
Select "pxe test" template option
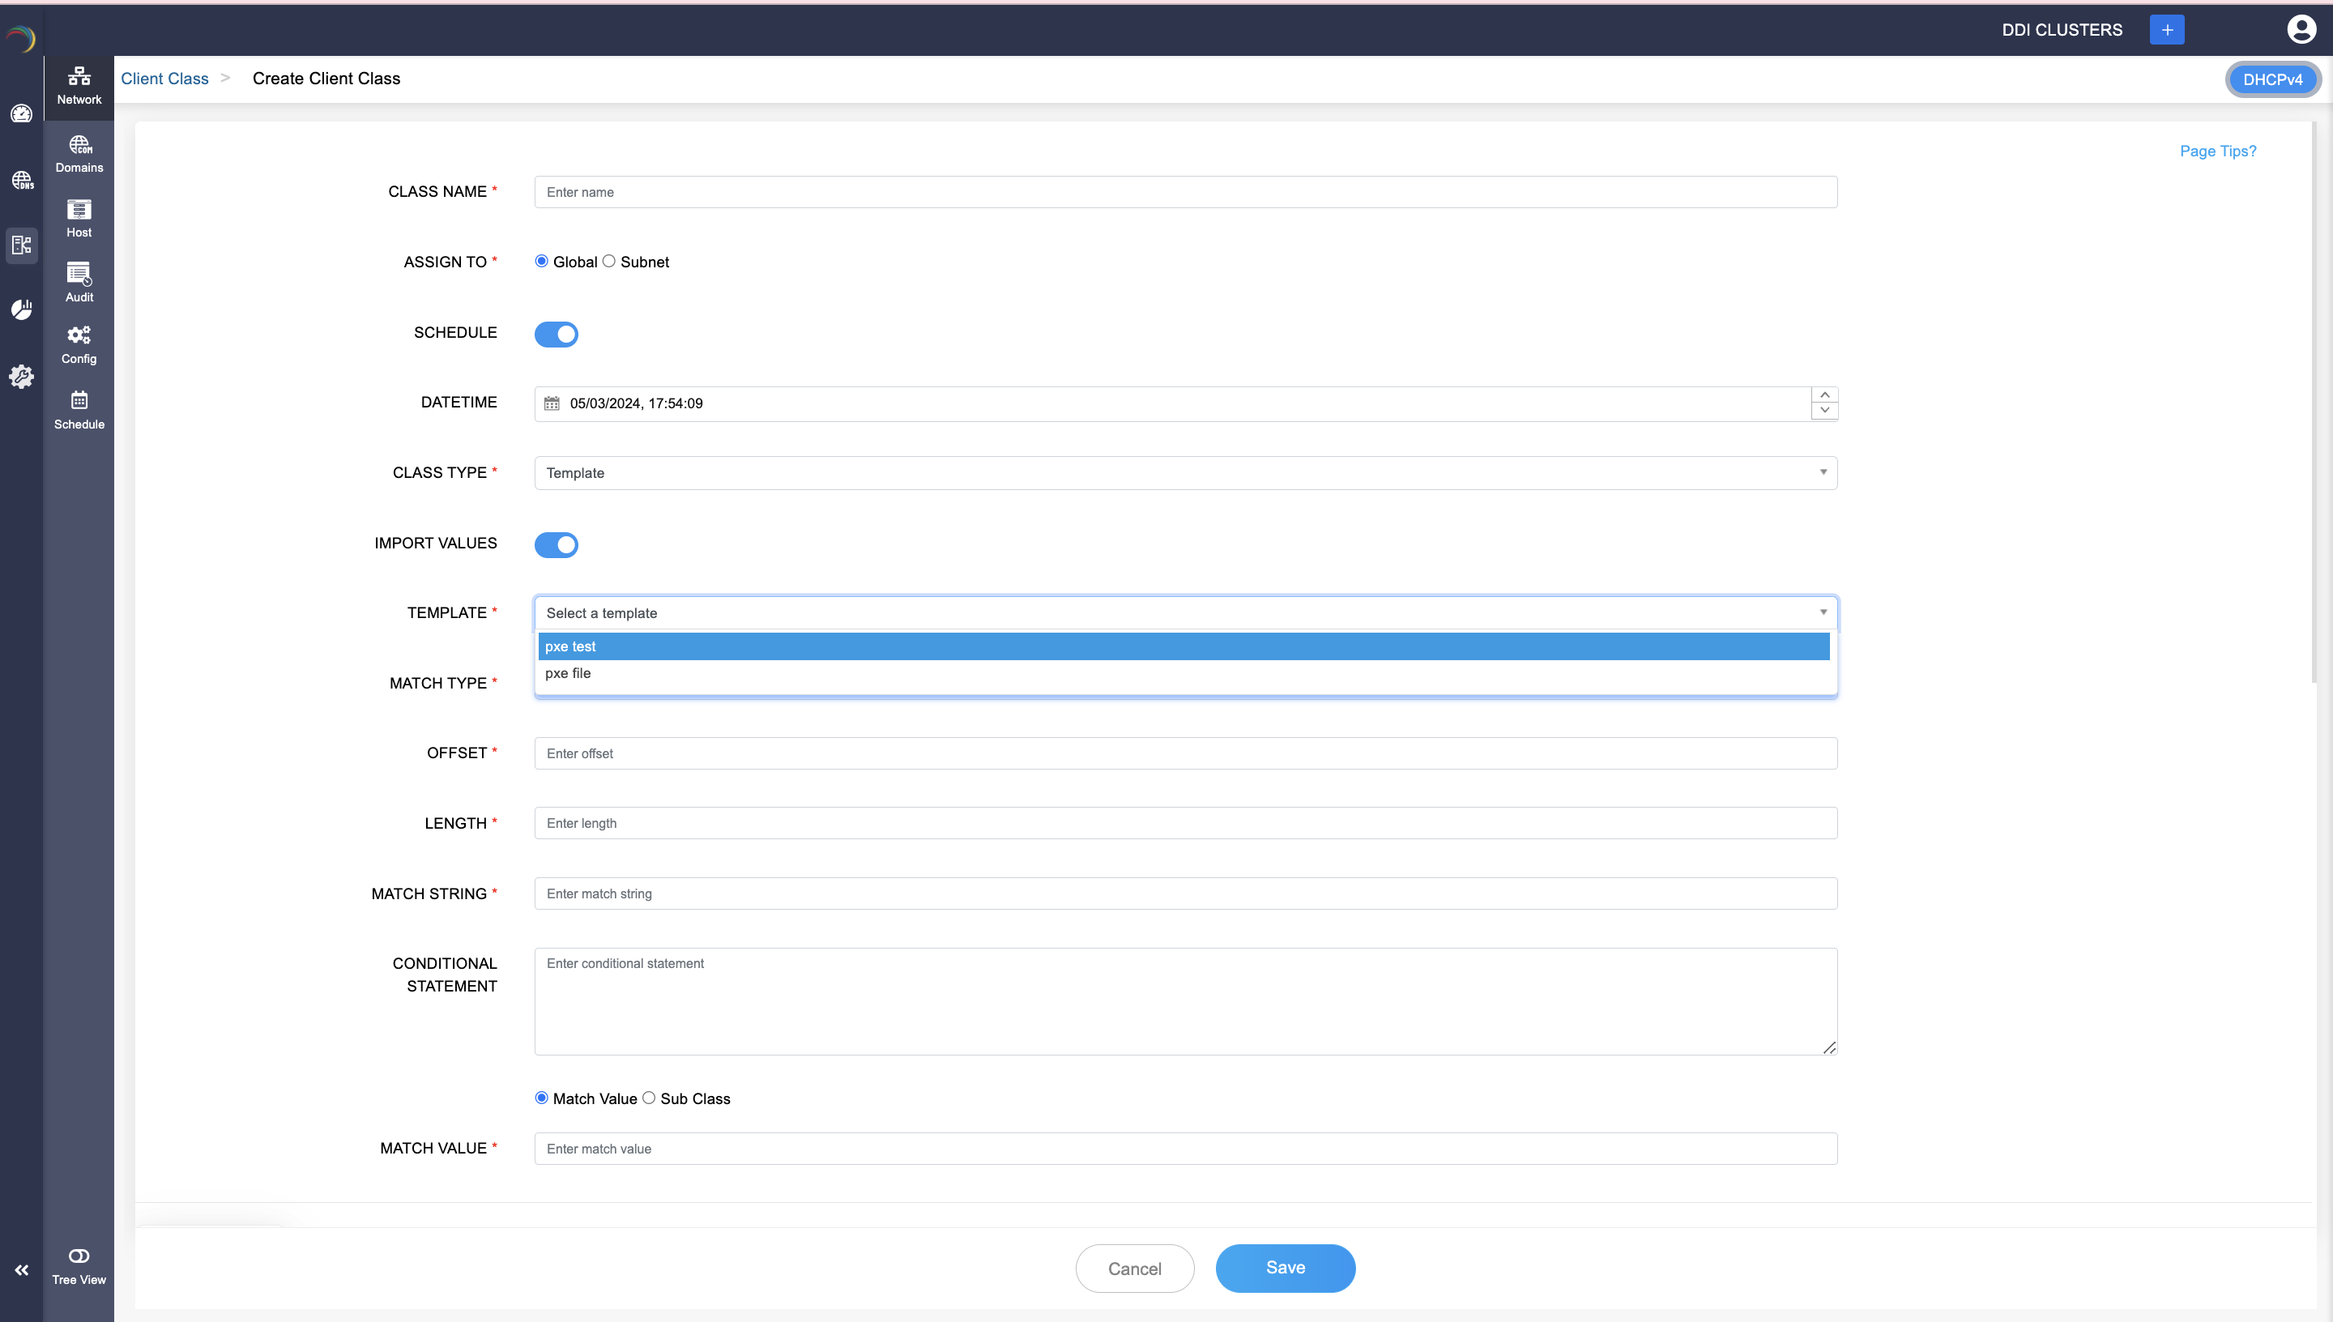[571, 646]
